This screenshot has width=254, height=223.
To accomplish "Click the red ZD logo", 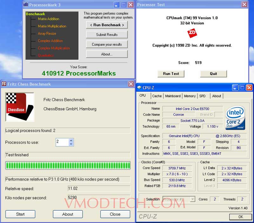I will pyautogui.click(x=192, y=33).
